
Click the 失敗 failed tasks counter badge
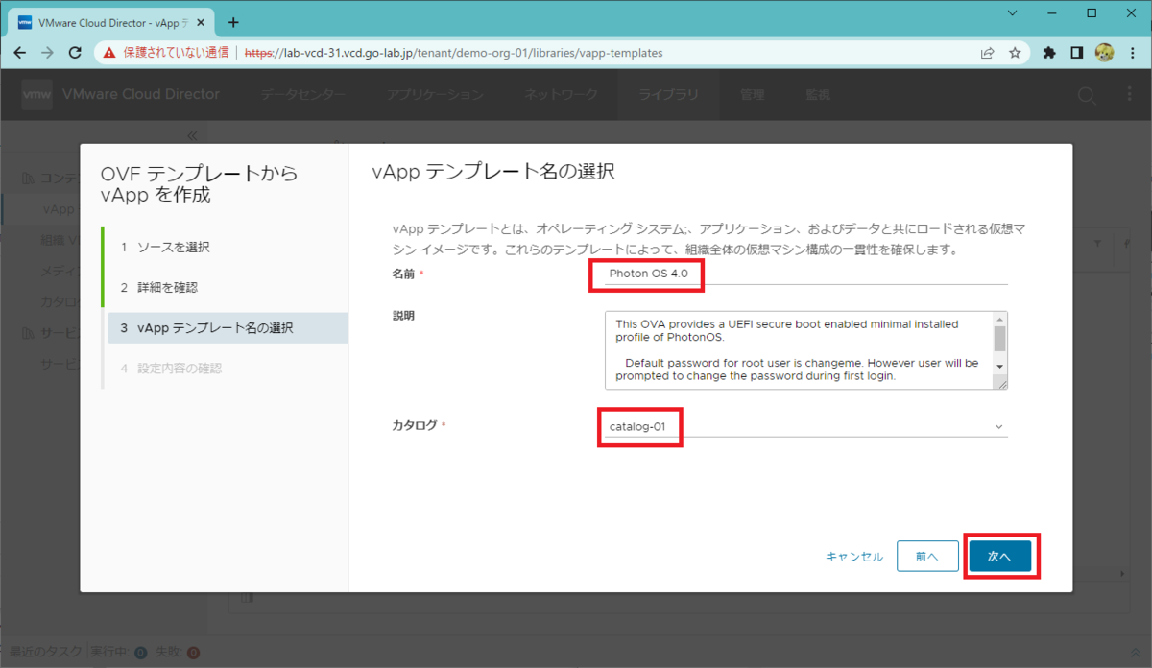pos(193,653)
